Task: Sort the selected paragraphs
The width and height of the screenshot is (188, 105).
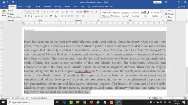Action: [92, 12]
